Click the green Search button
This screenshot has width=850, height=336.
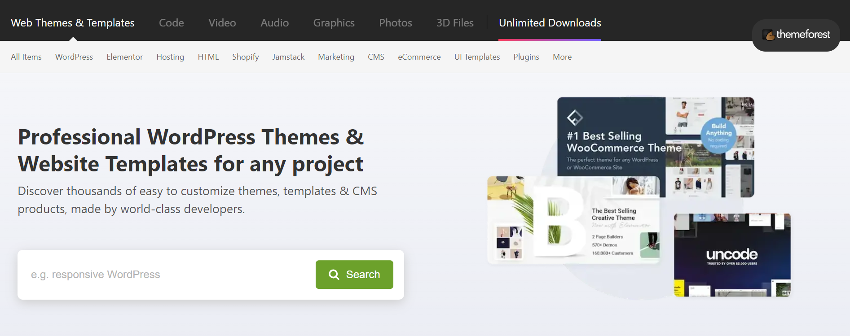point(354,275)
